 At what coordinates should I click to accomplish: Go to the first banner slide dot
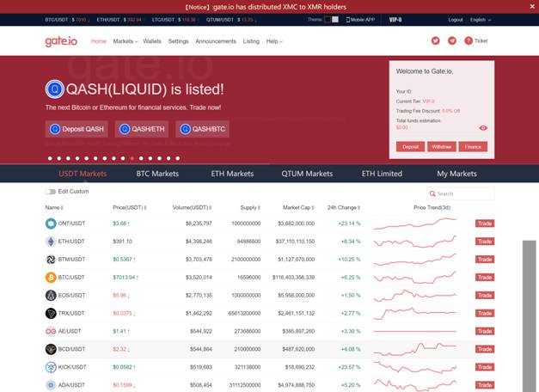[x=50, y=158]
